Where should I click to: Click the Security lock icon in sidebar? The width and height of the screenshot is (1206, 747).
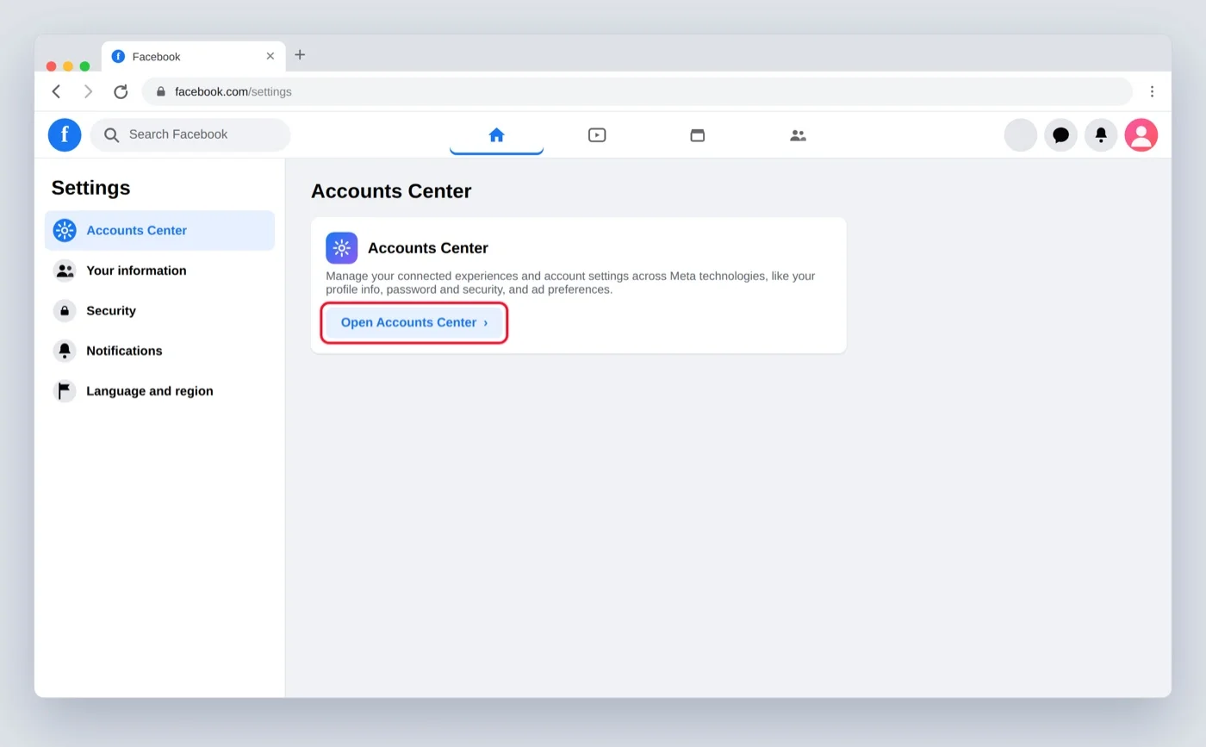65,310
